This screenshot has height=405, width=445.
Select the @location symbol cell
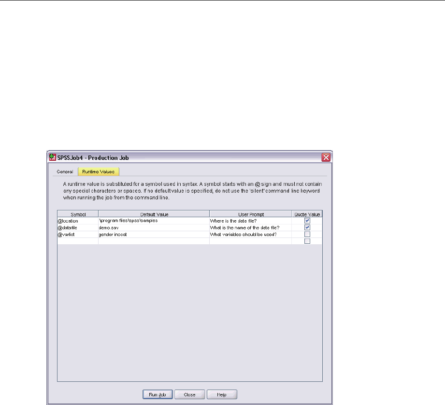78,221
